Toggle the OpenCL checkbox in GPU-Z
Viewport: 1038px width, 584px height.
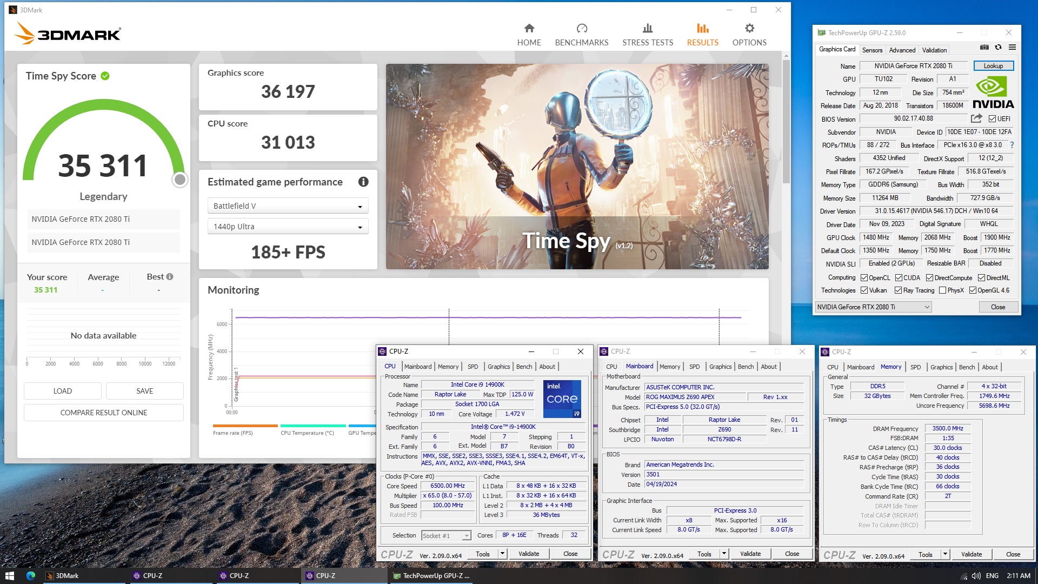point(864,278)
